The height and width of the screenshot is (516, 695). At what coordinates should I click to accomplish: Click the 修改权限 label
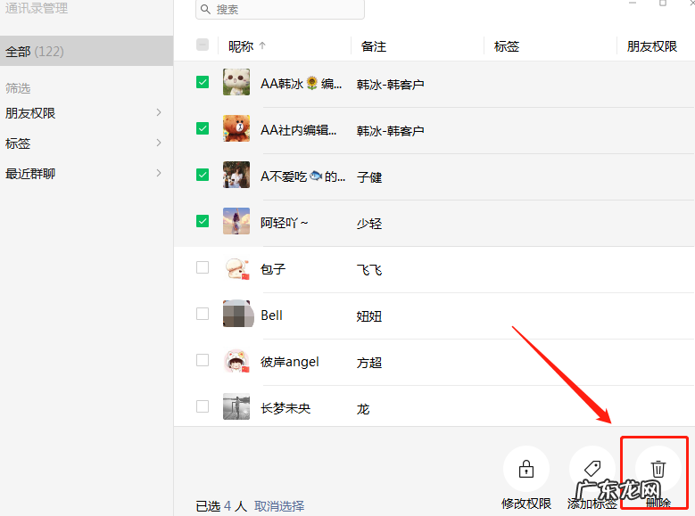click(x=526, y=504)
